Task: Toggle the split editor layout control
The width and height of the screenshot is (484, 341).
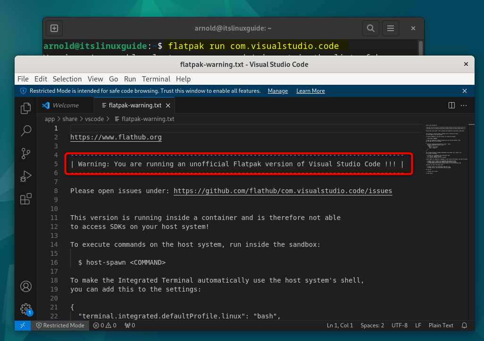Action: 451,105
